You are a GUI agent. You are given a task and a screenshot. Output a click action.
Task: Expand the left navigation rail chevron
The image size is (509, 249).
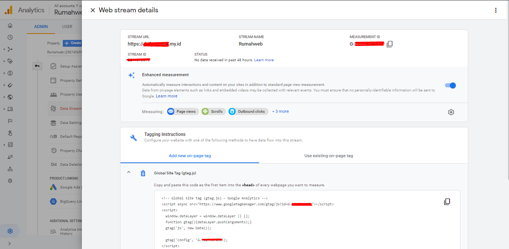point(9,243)
